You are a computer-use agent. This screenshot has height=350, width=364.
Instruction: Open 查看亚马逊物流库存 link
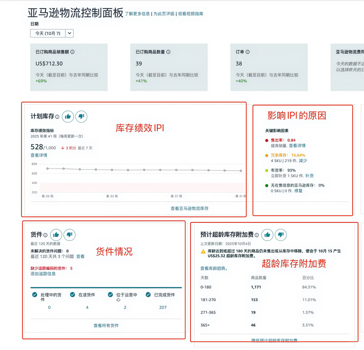pyautogui.click(x=189, y=208)
